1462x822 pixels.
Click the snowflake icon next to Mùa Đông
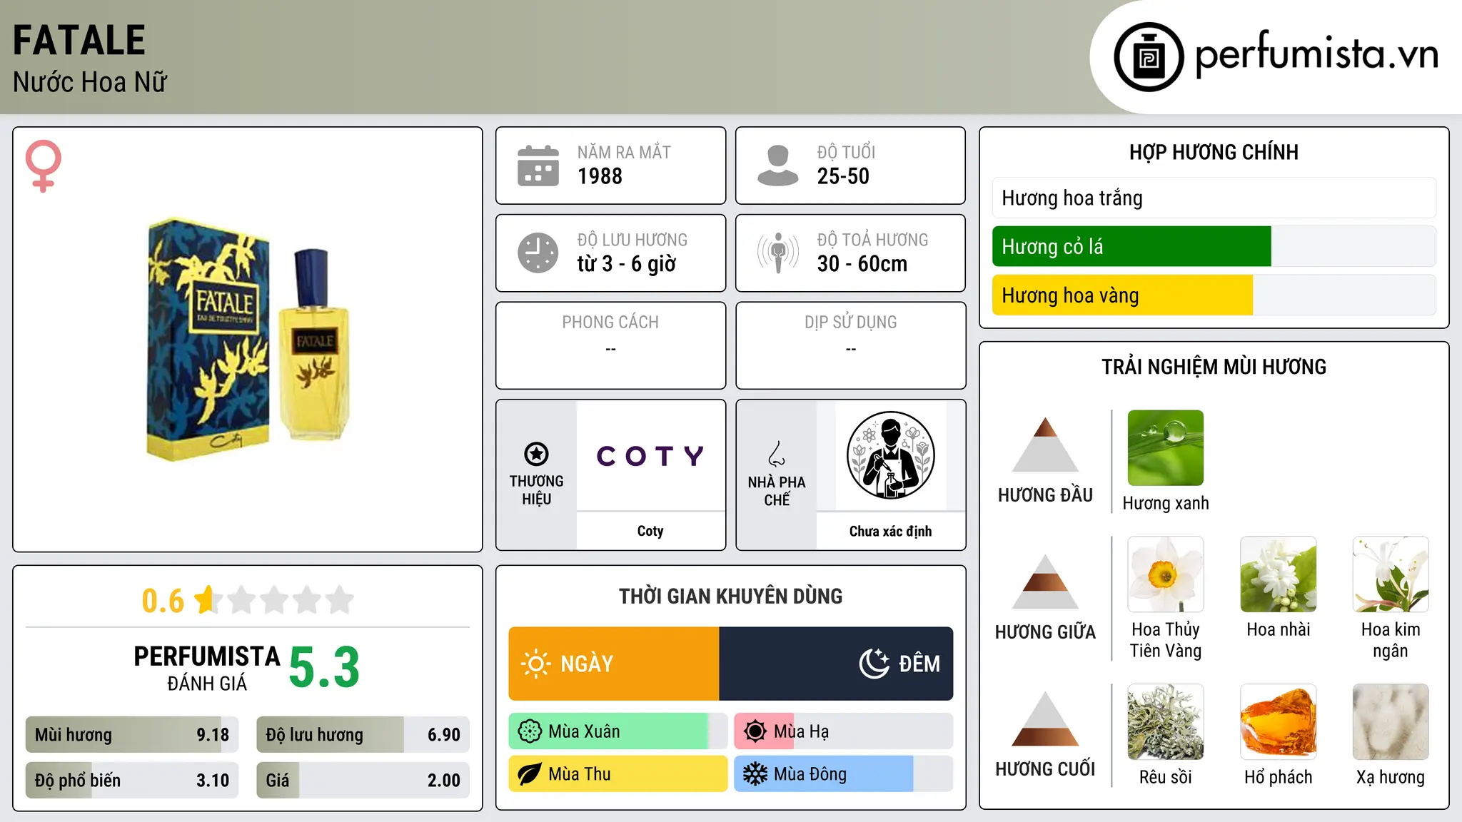click(755, 774)
